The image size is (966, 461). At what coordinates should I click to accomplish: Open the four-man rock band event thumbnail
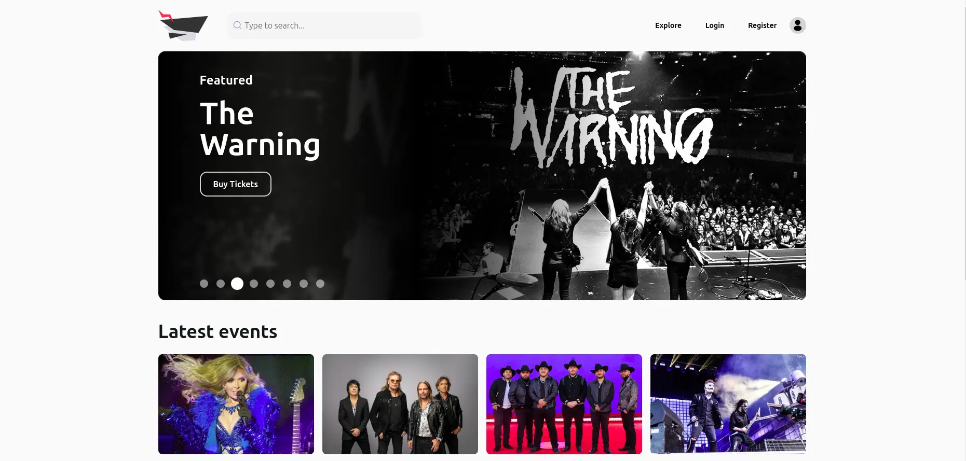(x=400, y=404)
